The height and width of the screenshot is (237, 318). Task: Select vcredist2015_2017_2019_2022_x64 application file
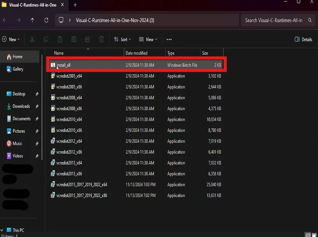[82, 185]
